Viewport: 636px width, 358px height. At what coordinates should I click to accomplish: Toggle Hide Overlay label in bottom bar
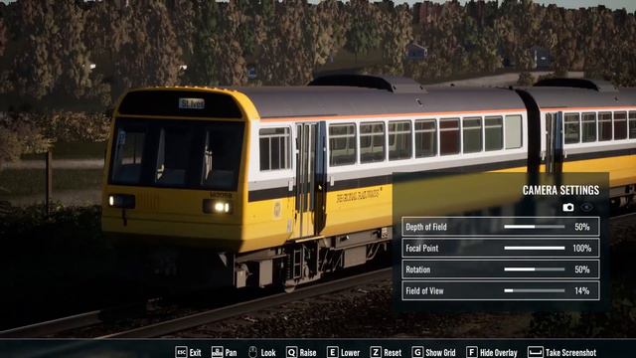tap(499, 353)
